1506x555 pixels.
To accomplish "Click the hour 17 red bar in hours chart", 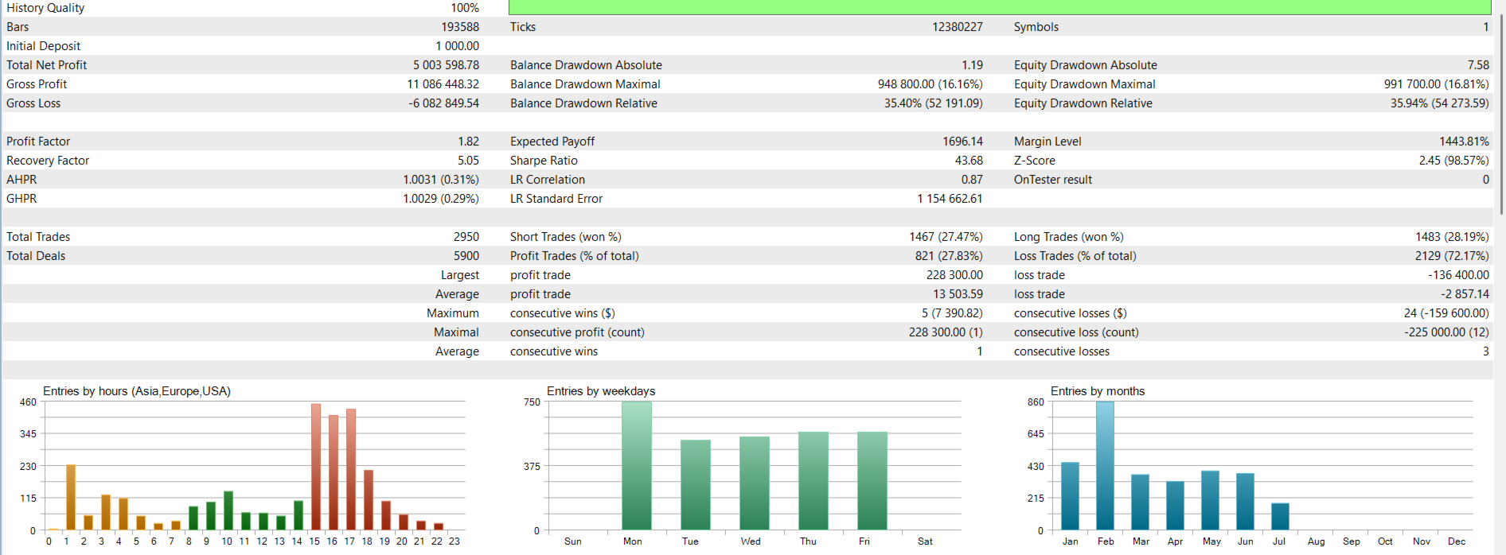I will click(x=351, y=469).
